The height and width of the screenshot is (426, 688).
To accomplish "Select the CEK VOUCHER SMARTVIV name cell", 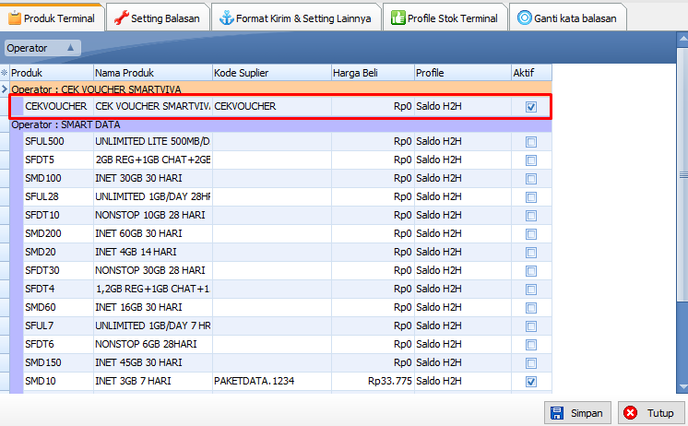I will click(x=153, y=106).
